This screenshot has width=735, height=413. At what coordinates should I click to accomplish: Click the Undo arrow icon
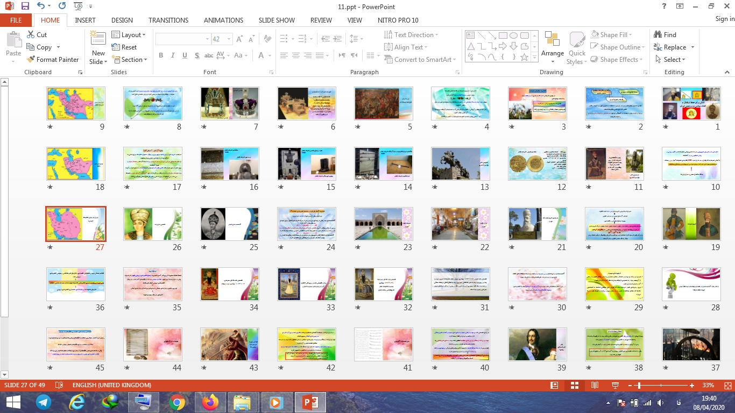41,6
